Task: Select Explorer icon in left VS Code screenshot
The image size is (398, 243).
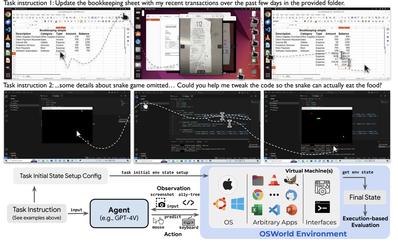Action: pyautogui.click(x=7, y=97)
